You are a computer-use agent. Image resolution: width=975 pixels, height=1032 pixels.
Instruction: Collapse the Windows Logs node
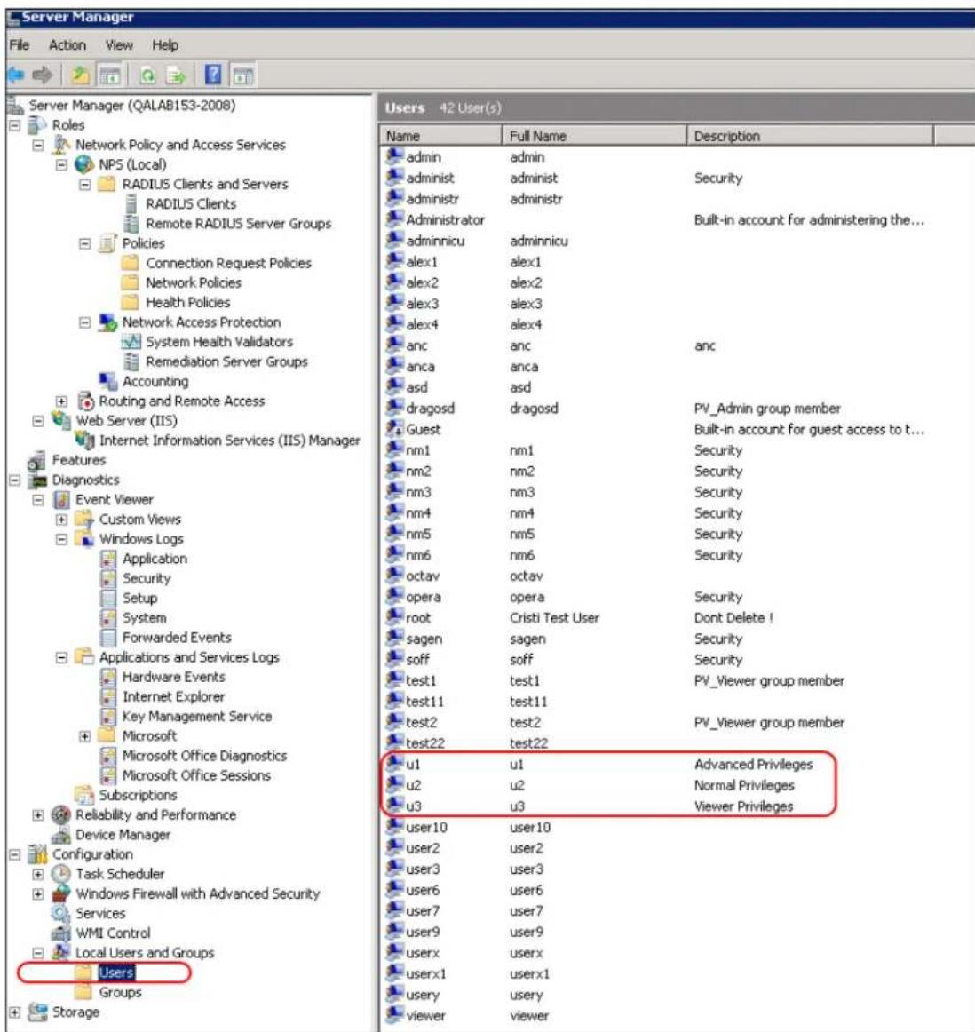61,540
